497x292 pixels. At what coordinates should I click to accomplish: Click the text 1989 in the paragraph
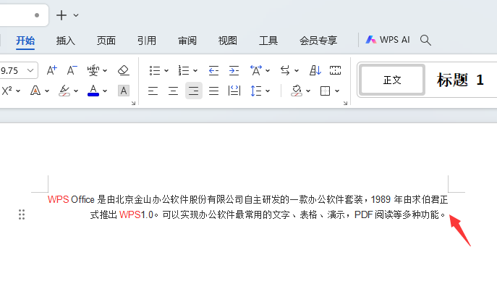pos(381,200)
